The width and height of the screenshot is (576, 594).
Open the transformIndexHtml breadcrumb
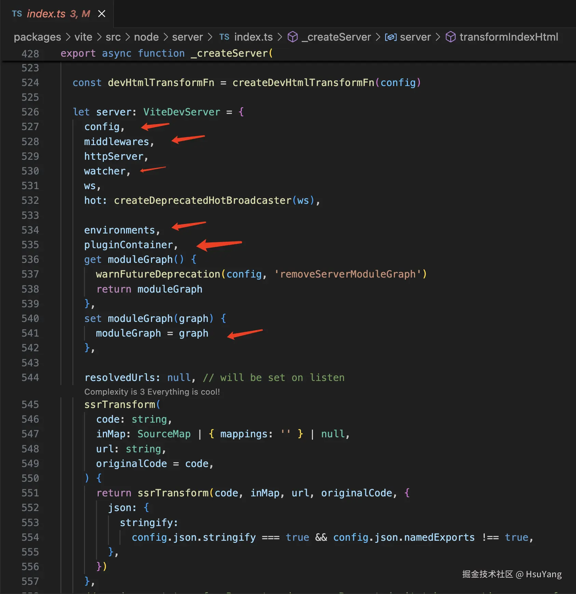click(509, 37)
